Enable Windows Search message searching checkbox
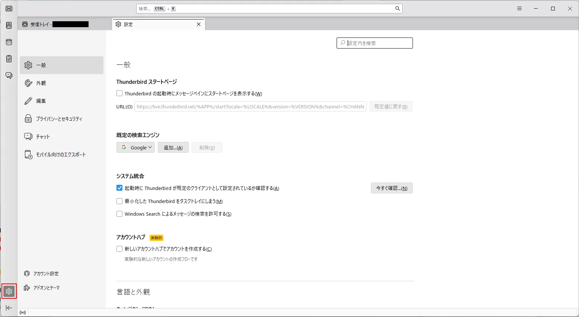This screenshot has height=317, width=579. [x=119, y=214]
